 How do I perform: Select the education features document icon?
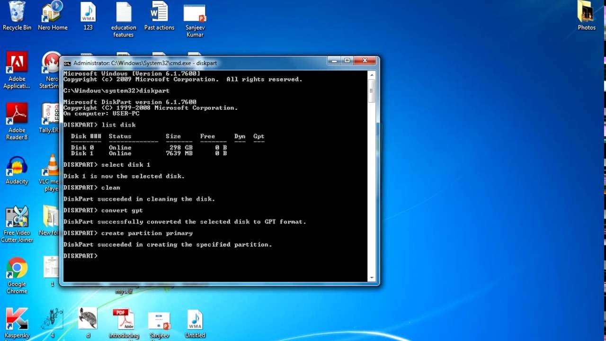[124, 20]
